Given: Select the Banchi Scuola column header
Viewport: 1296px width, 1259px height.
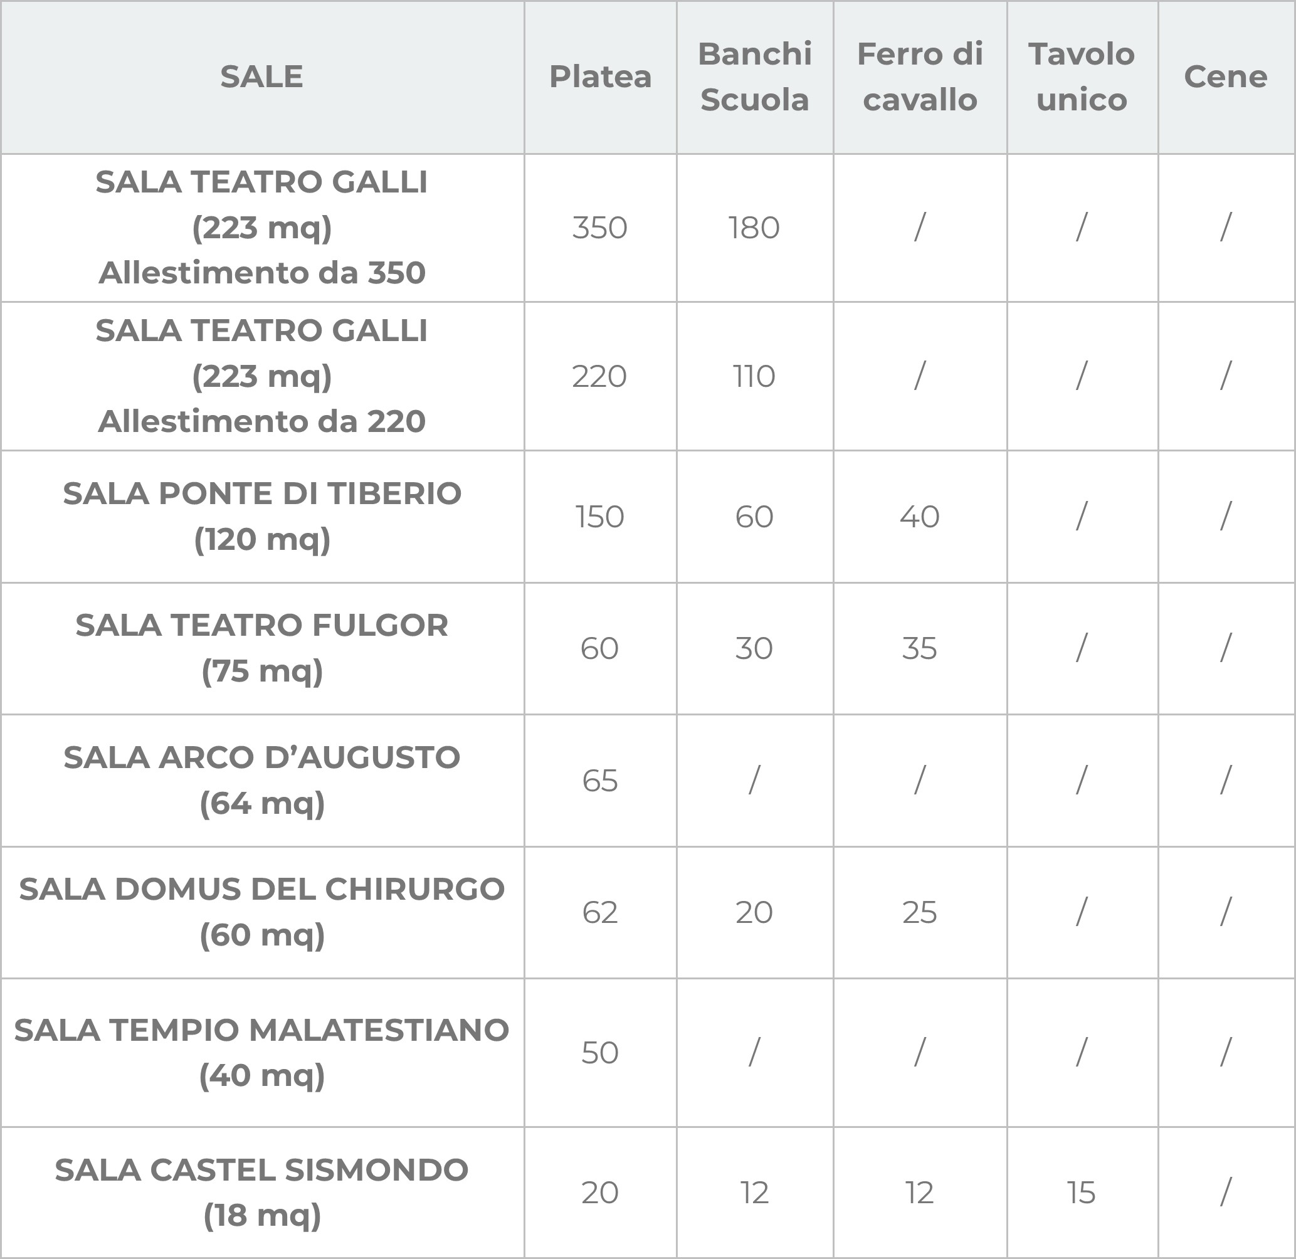Looking at the screenshot, I should click(x=754, y=76).
